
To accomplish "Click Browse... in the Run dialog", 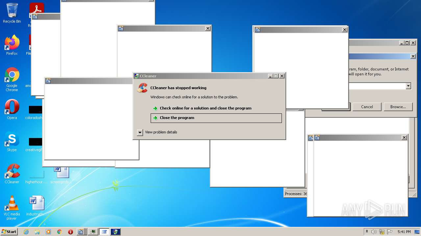I will 398,107.
